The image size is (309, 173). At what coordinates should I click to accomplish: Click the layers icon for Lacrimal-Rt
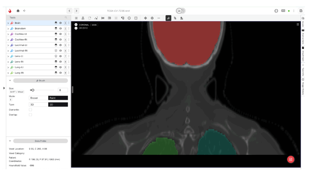56,51
